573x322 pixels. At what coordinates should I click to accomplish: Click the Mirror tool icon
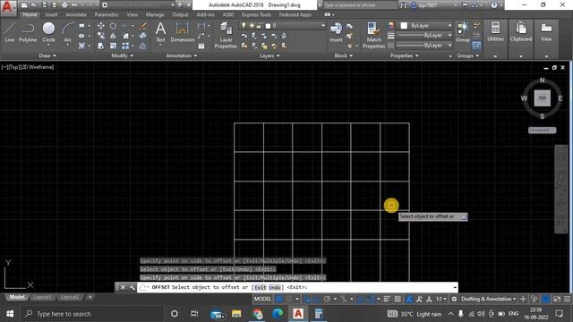(114, 36)
